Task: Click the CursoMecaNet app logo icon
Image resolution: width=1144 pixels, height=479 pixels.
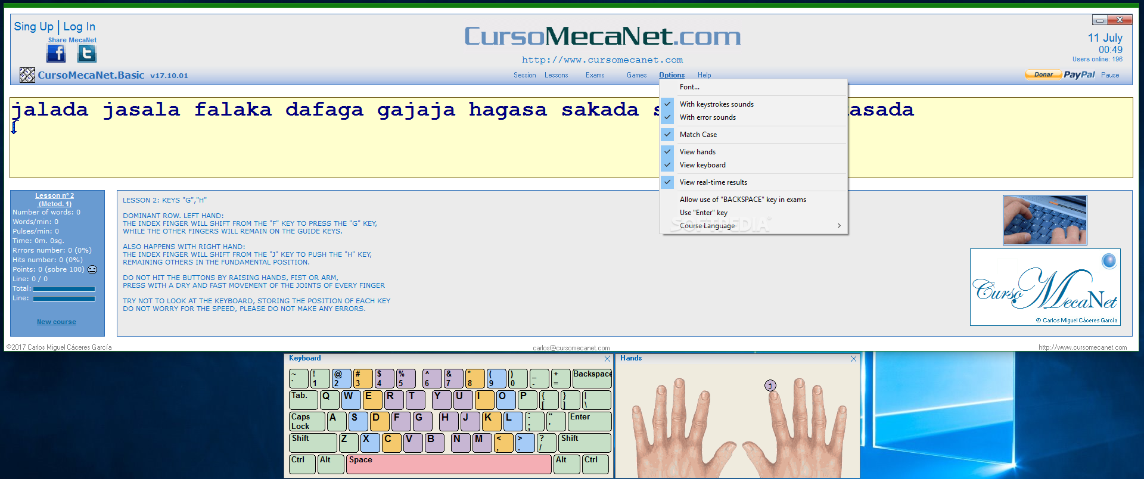Action: coord(27,75)
